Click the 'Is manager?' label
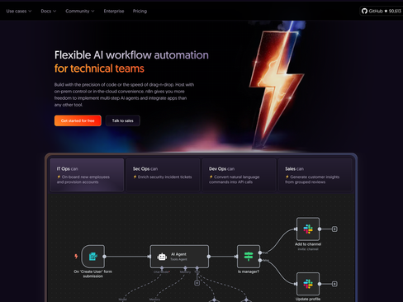The image size is (403, 302). click(249, 271)
